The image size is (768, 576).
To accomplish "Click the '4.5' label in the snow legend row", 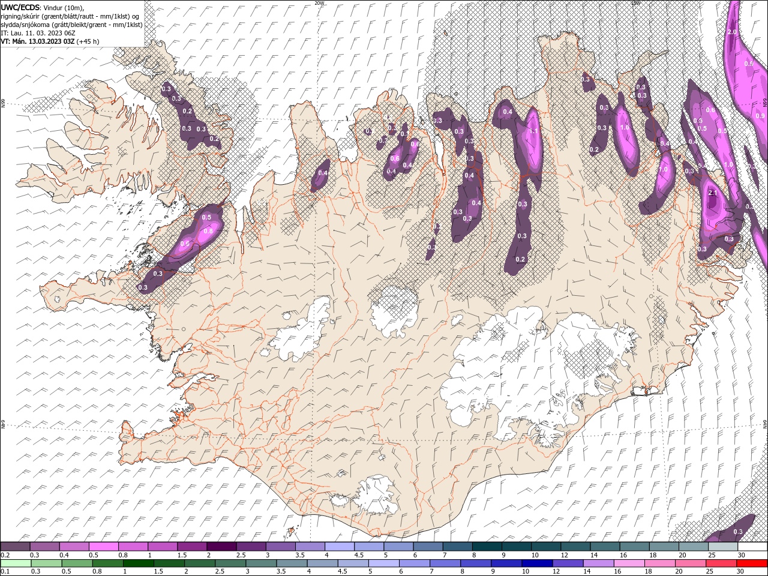I will (359, 555).
